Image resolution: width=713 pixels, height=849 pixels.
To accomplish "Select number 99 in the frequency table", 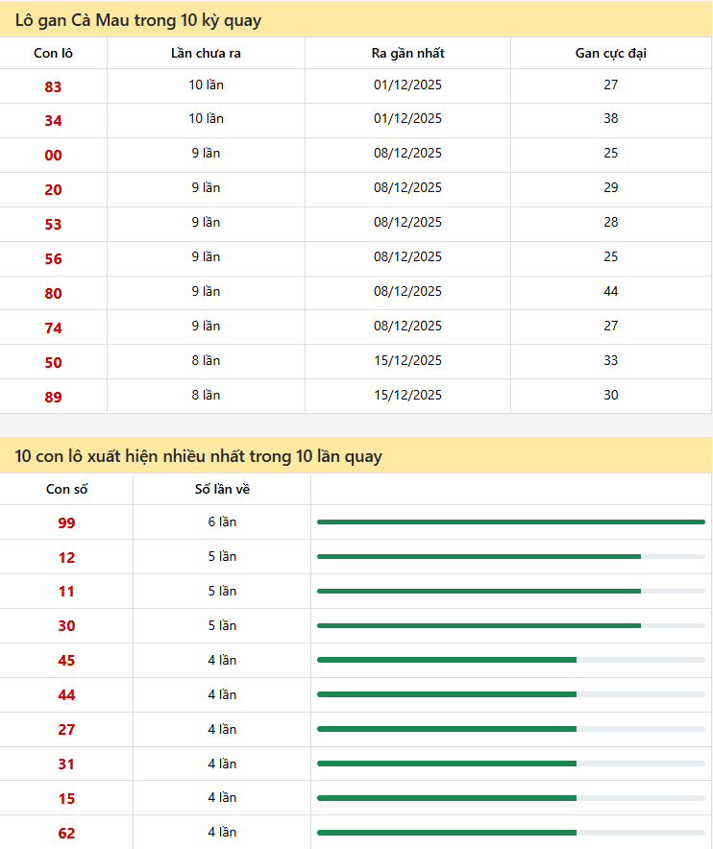I will tap(66, 522).
